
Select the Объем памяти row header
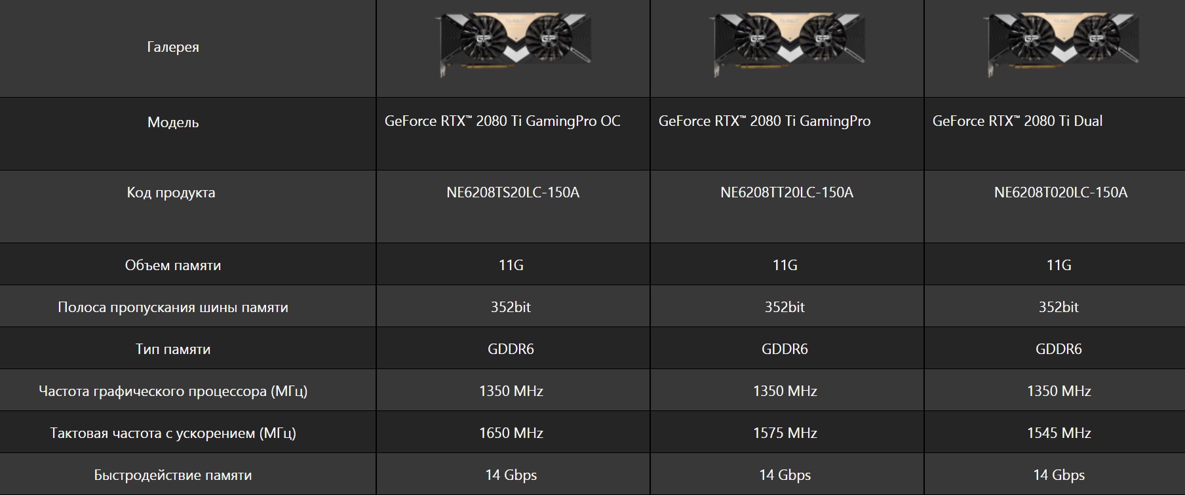click(173, 266)
